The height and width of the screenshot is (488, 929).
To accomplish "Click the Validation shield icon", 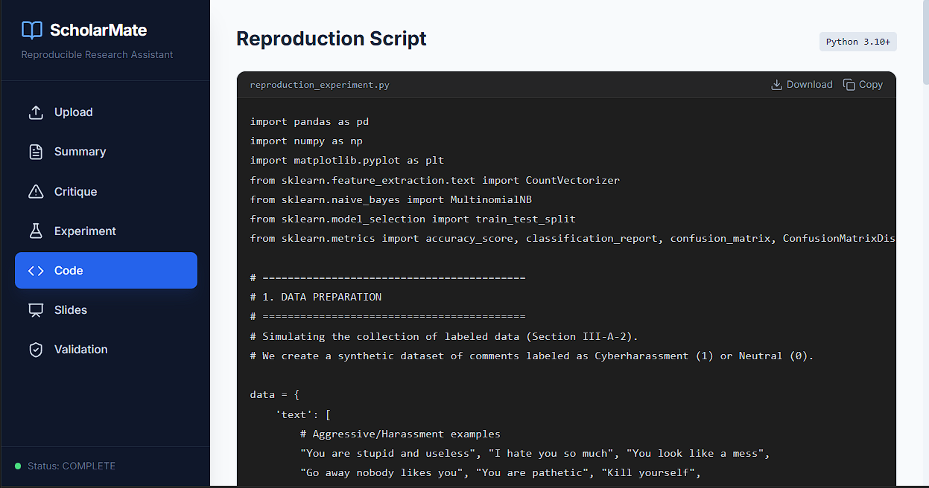I will [36, 350].
